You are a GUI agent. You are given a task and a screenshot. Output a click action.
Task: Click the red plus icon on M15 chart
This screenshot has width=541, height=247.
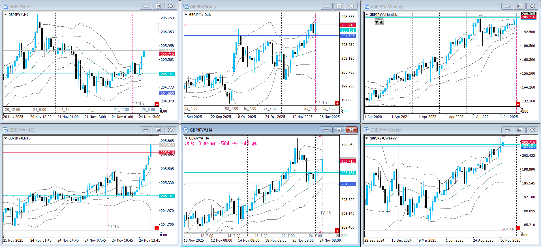click(157, 228)
